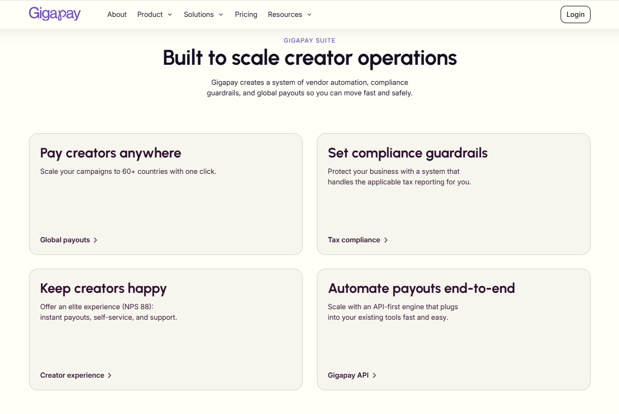Image resolution: width=619 pixels, height=414 pixels.
Task: Select the Pay creators anywhere heading
Action: pyautogui.click(x=111, y=153)
